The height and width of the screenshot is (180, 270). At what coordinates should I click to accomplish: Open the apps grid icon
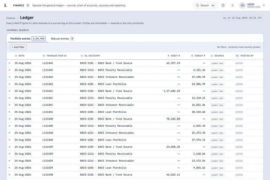(233, 5)
